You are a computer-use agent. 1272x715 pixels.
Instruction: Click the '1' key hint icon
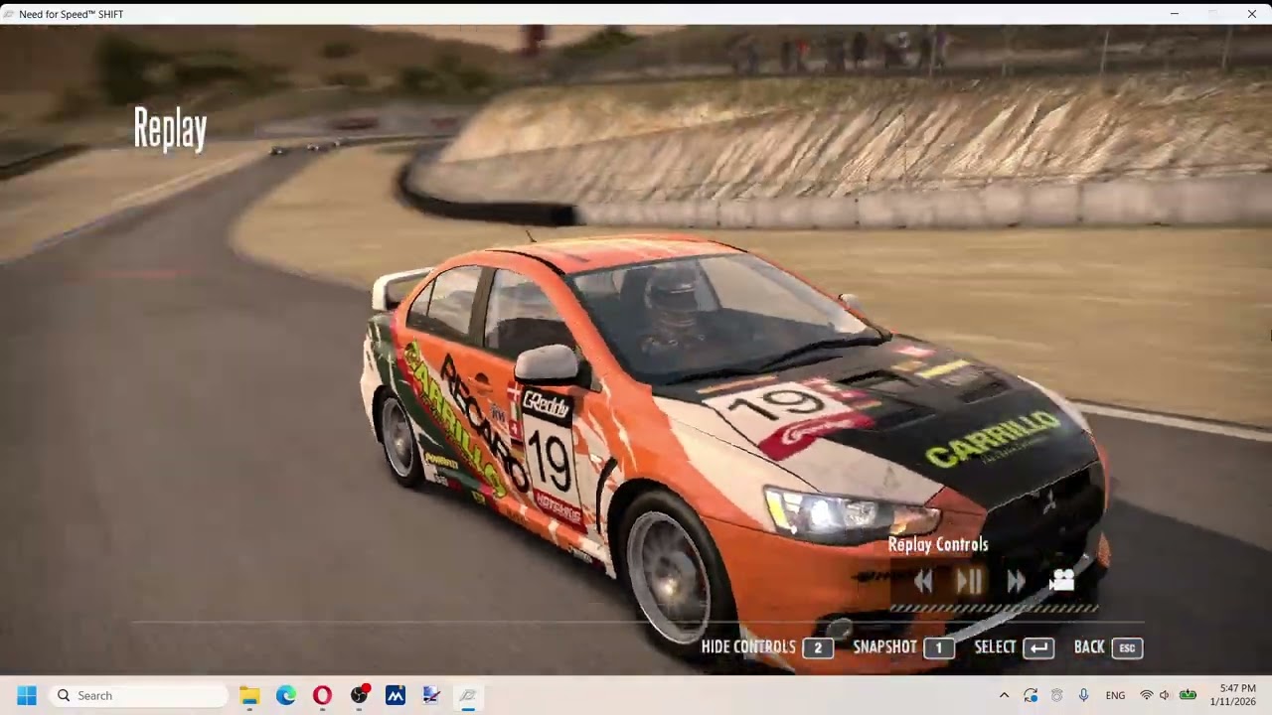click(938, 647)
